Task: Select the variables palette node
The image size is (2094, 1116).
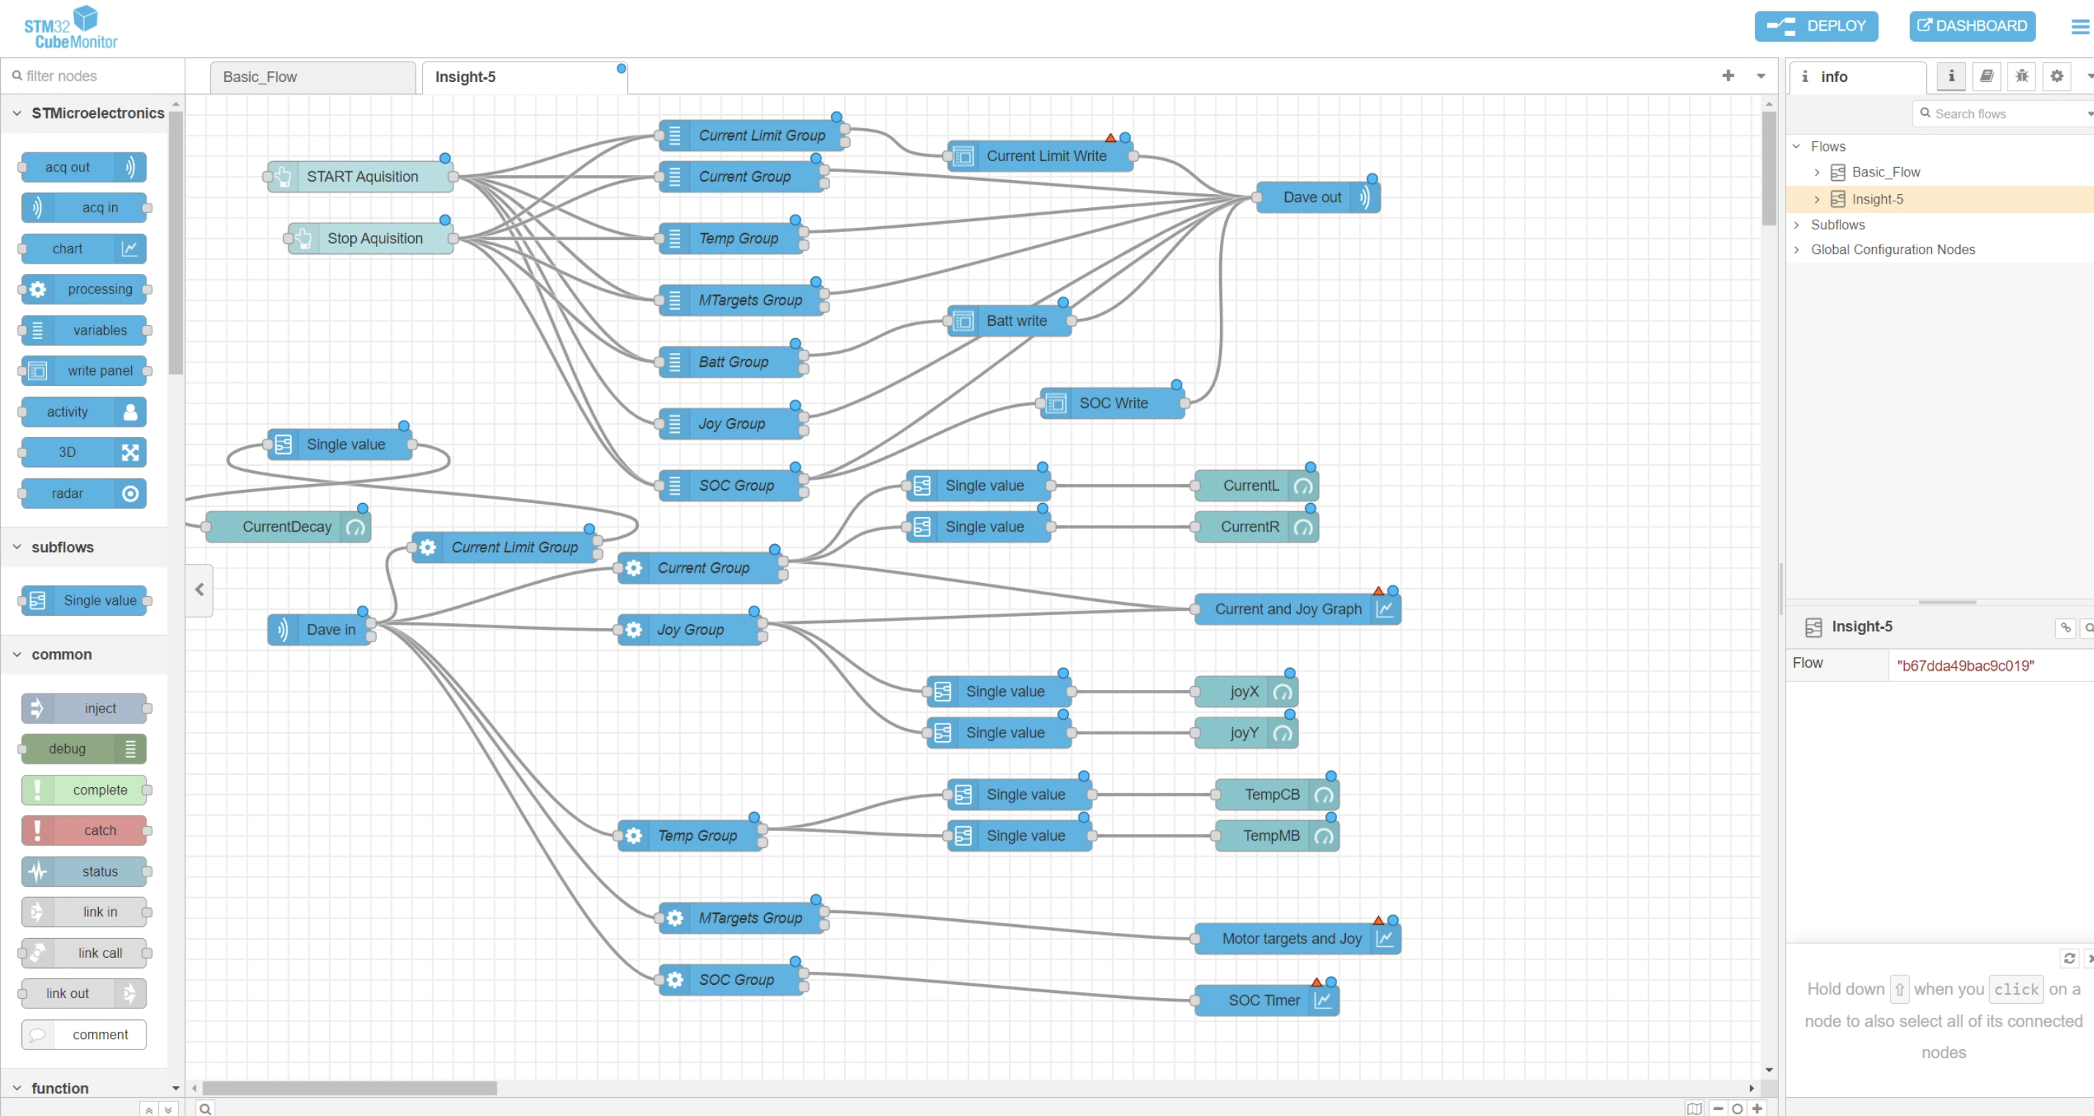Action: click(x=84, y=330)
